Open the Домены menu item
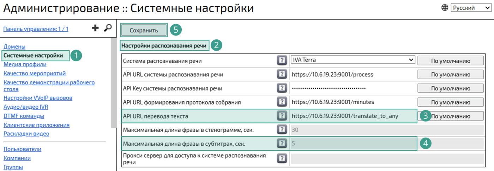 14,46
